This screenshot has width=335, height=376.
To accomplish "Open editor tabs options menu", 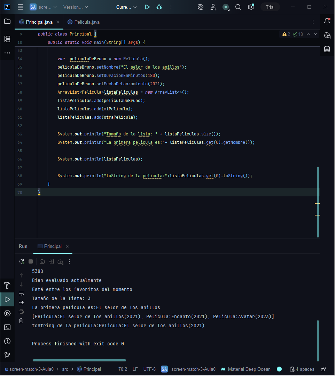I will [313, 22].
